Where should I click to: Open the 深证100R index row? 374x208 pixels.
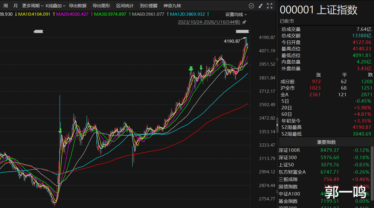click(x=325, y=150)
